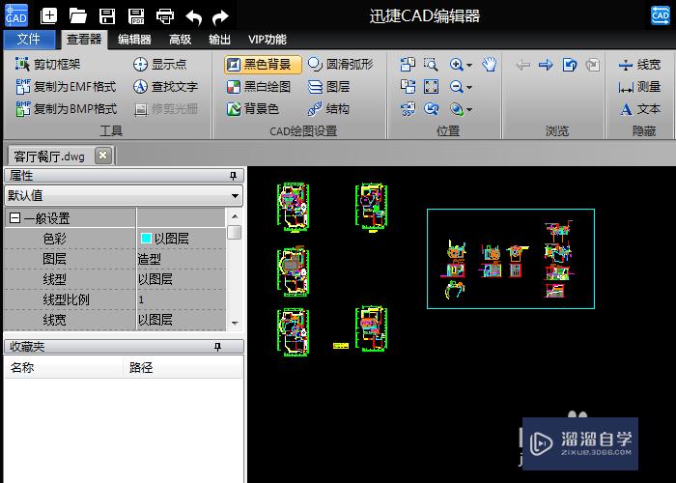The image size is (676, 483).
Task: Click the 线型 value 以图层
Action: (155, 279)
